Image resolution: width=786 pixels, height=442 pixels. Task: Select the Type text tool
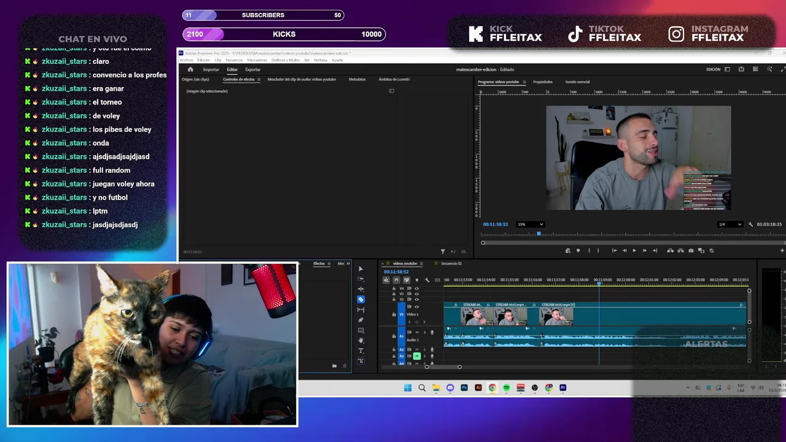pos(361,351)
